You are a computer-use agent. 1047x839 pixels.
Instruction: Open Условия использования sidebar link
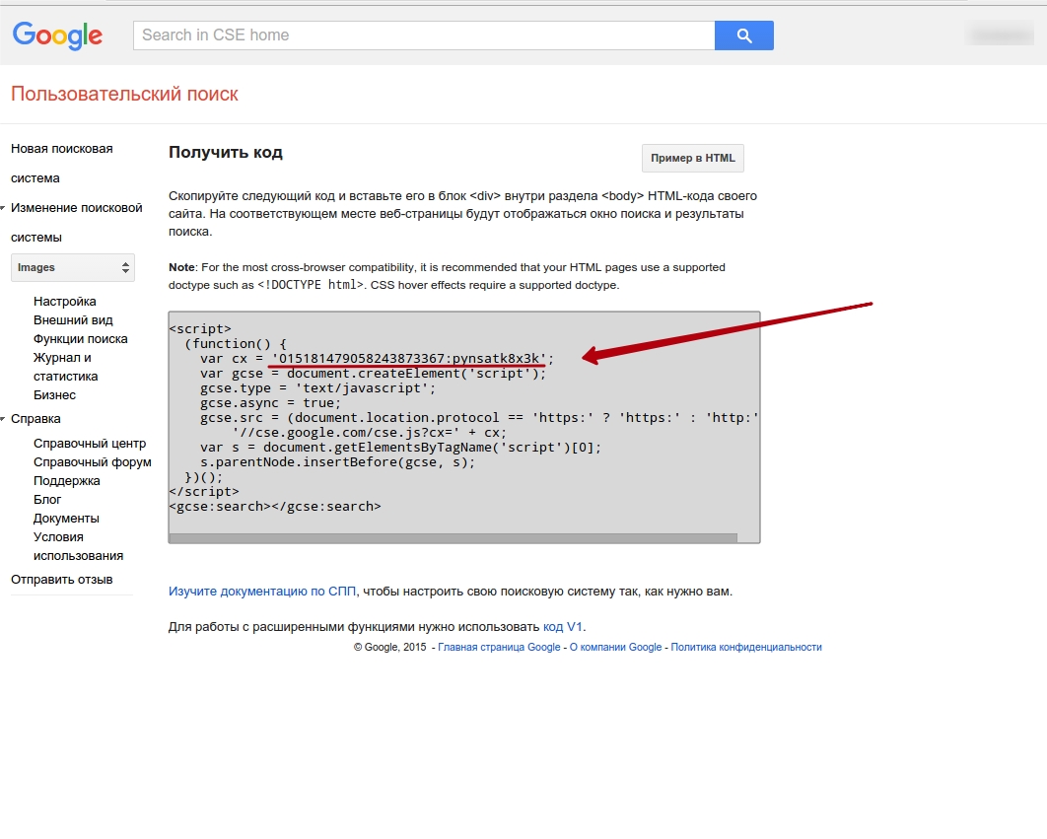78,546
